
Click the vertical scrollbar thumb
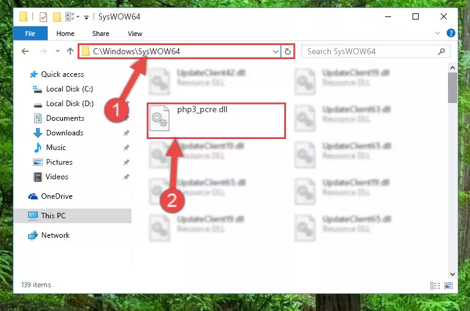(x=453, y=88)
